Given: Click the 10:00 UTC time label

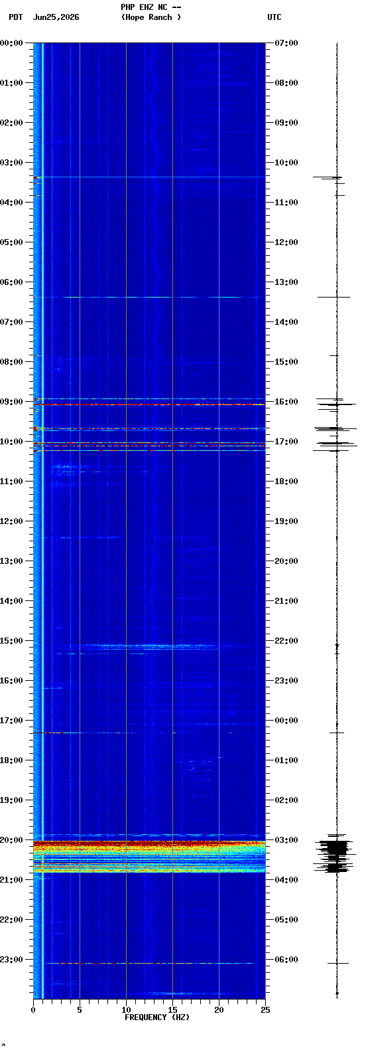Looking at the screenshot, I should (286, 163).
